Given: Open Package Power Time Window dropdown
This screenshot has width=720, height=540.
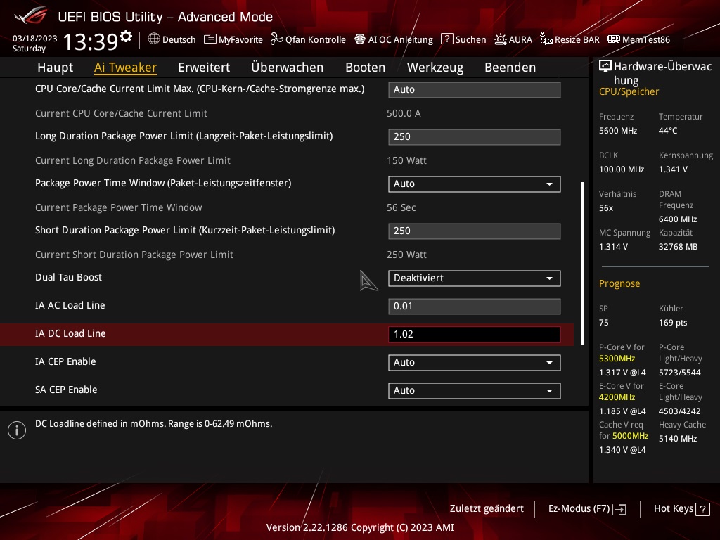Looking at the screenshot, I should pos(475,184).
